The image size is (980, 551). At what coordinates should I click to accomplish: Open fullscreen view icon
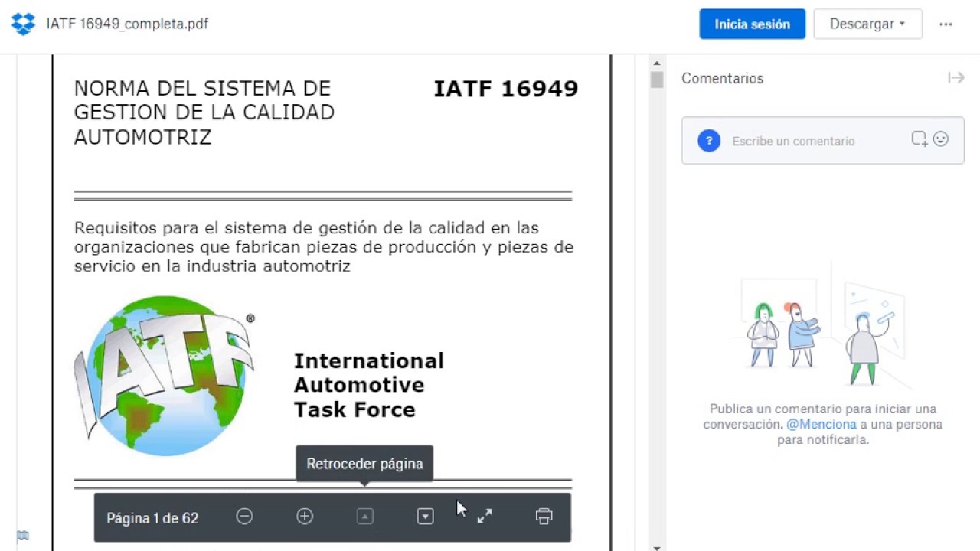pos(485,517)
